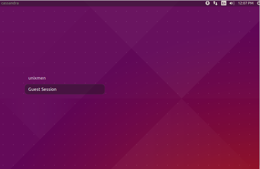Open the power and session gear icon
Screen dimensions: 260x169
pyautogui.click(x=258, y=3)
